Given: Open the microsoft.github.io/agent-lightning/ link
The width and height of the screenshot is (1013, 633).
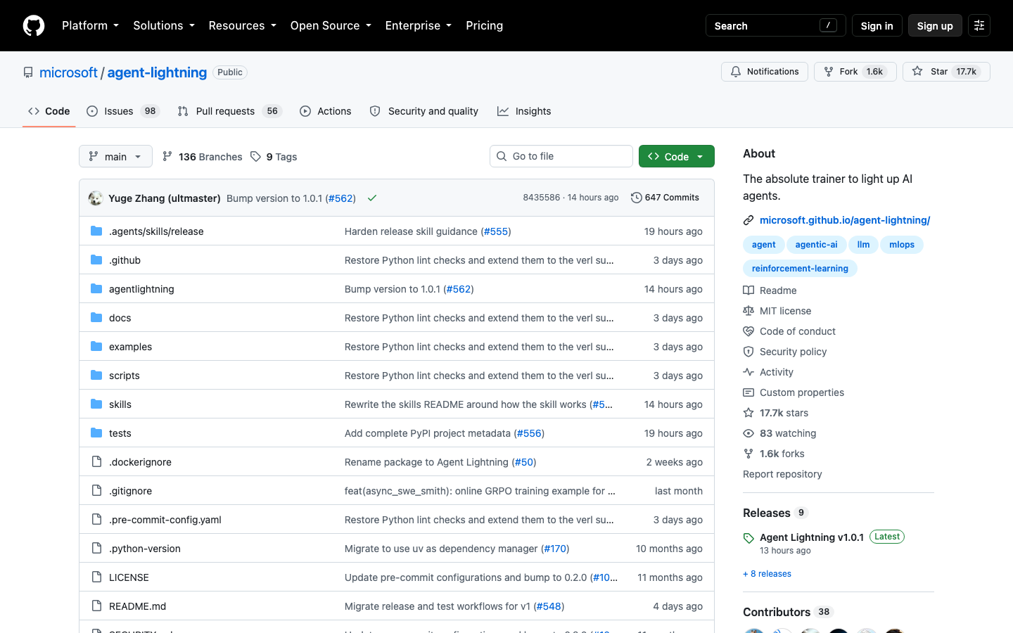Looking at the screenshot, I should pyautogui.click(x=845, y=220).
